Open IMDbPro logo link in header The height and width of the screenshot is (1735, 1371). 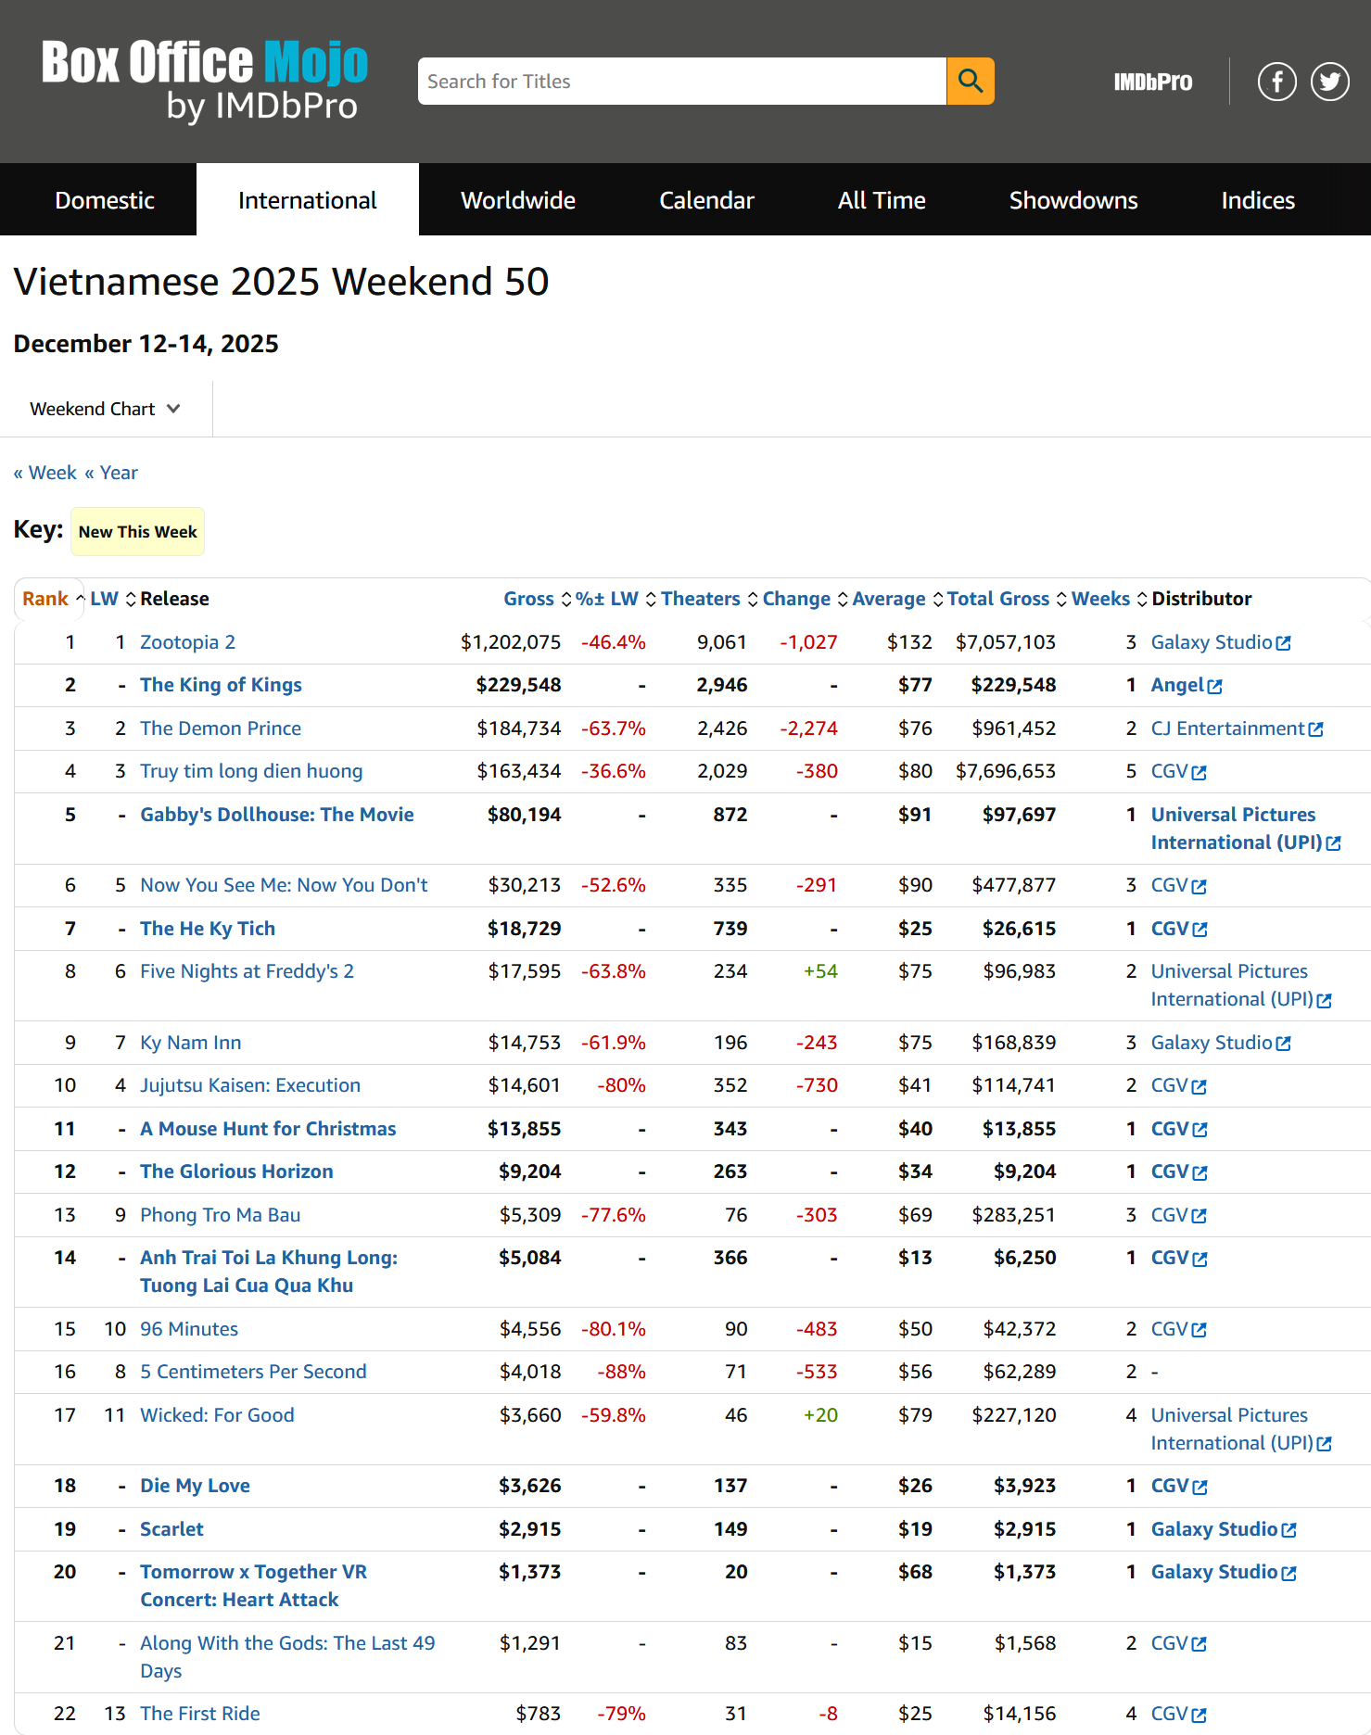click(x=1152, y=82)
